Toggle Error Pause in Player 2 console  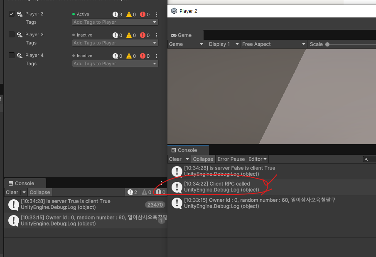231,159
